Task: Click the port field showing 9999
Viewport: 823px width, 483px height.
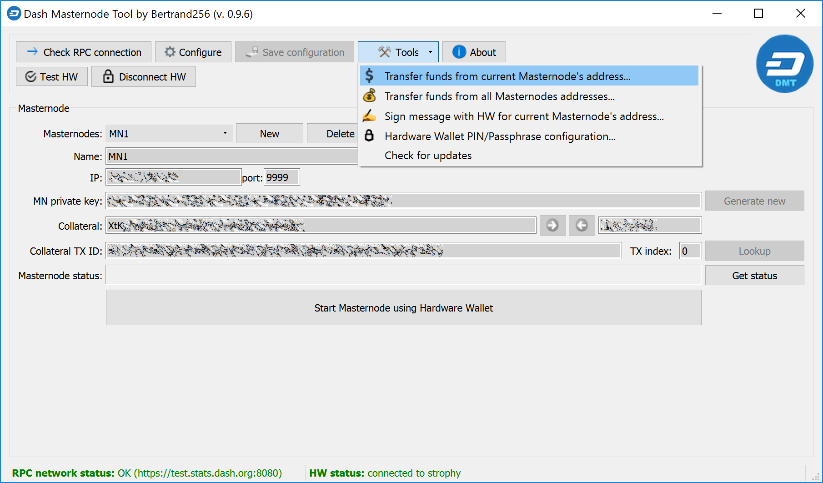Action: pyautogui.click(x=282, y=177)
